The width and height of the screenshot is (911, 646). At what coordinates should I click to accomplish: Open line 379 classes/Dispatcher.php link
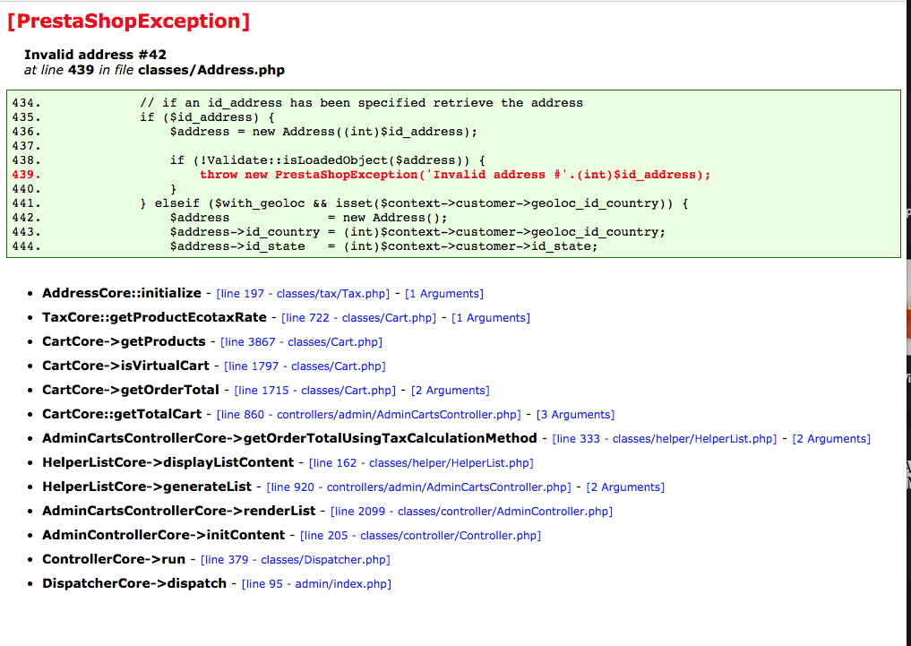pyautogui.click(x=295, y=560)
